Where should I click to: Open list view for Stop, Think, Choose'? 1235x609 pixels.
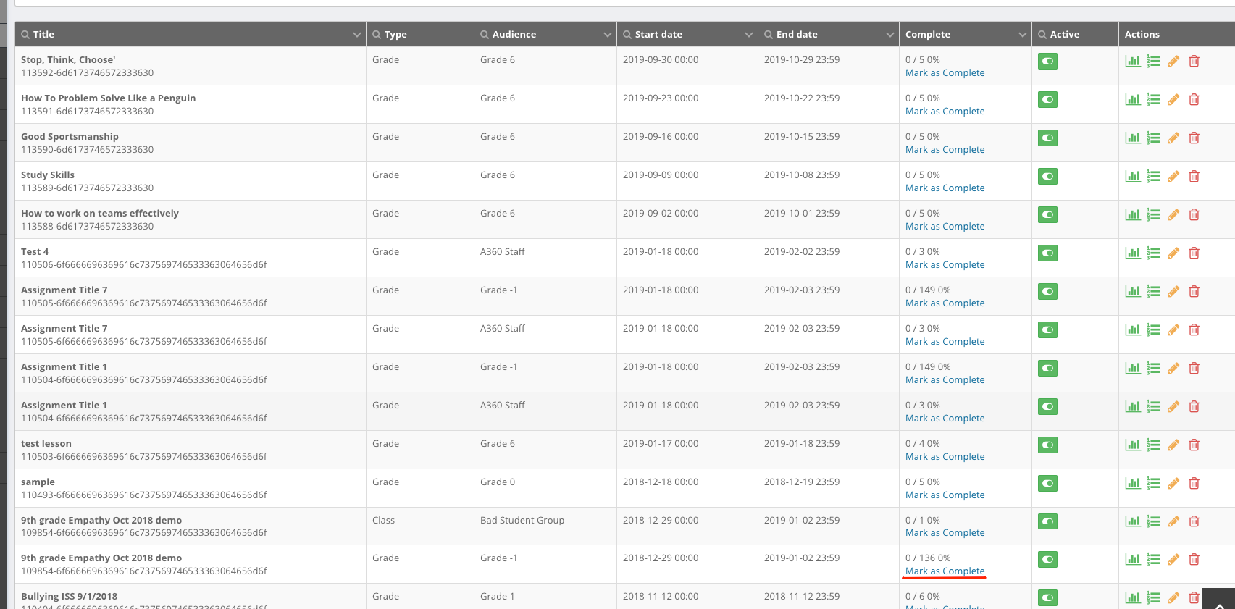[1154, 62]
